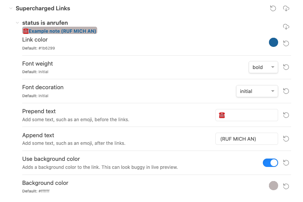Viewport: 303px width, 202px height.
Task: Click the status is anrufen download icon
Action: tap(286, 27)
